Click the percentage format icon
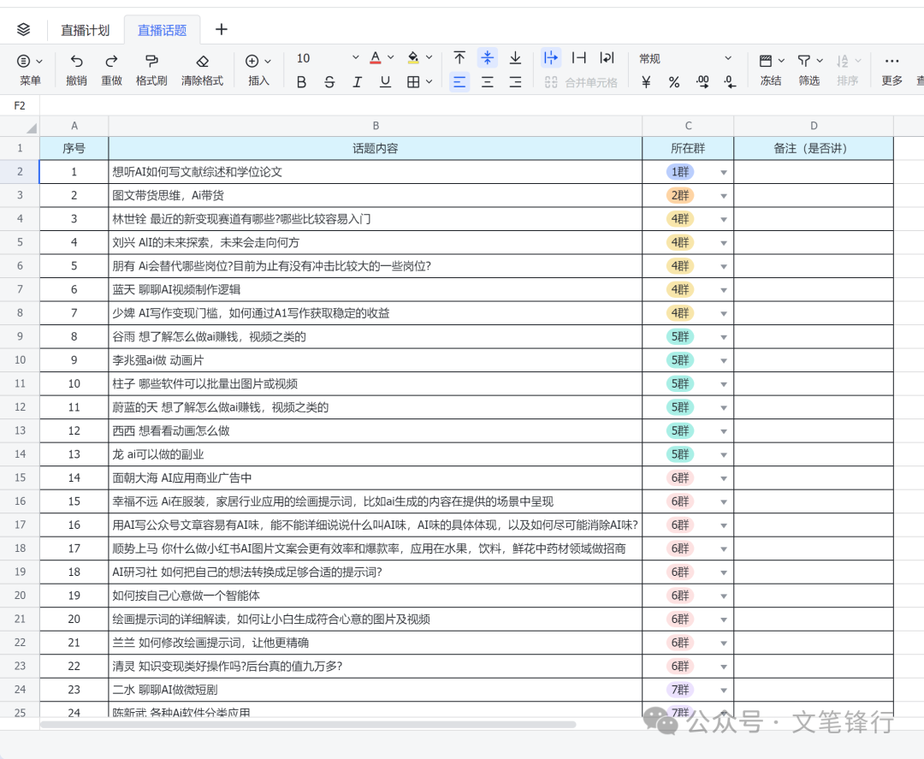The height and width of the screenshot is (759, 924). 672,81
